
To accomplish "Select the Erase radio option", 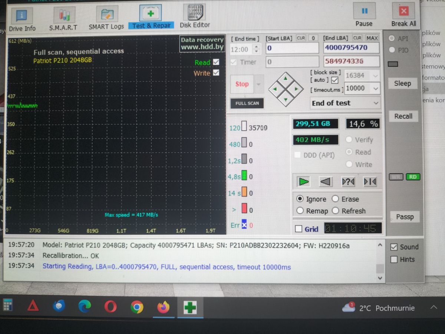I will 336,199.
